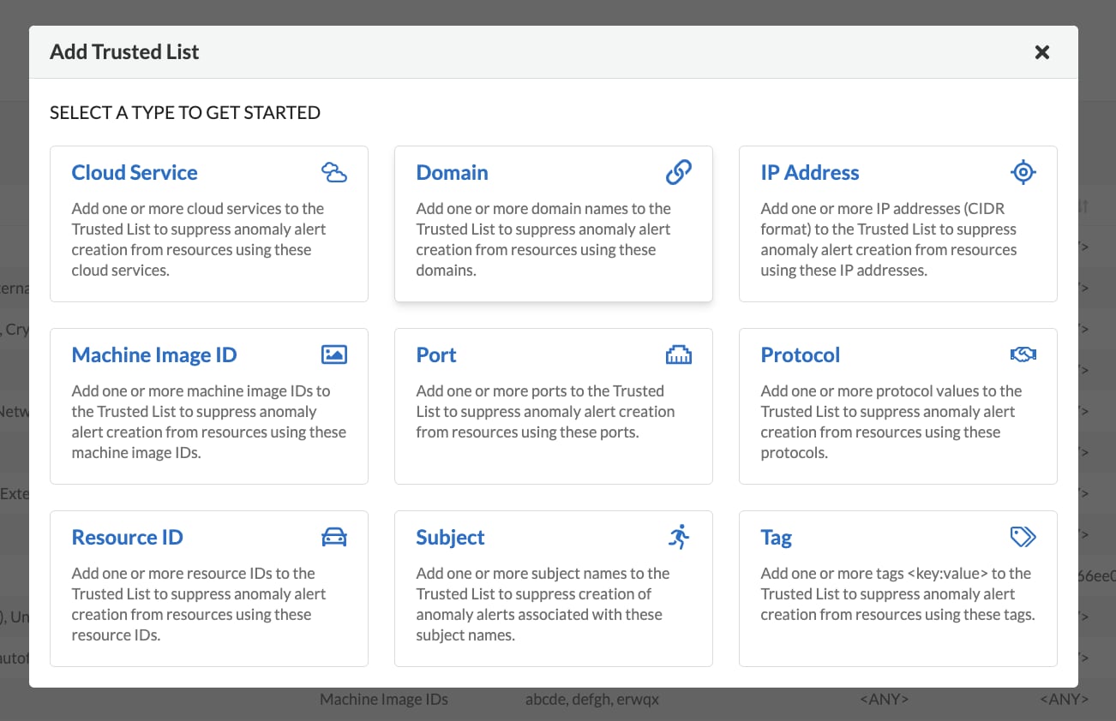Screen dimensions: 1116x721
Task: Click the Subject card description text
Action: (x=543, y=604)
